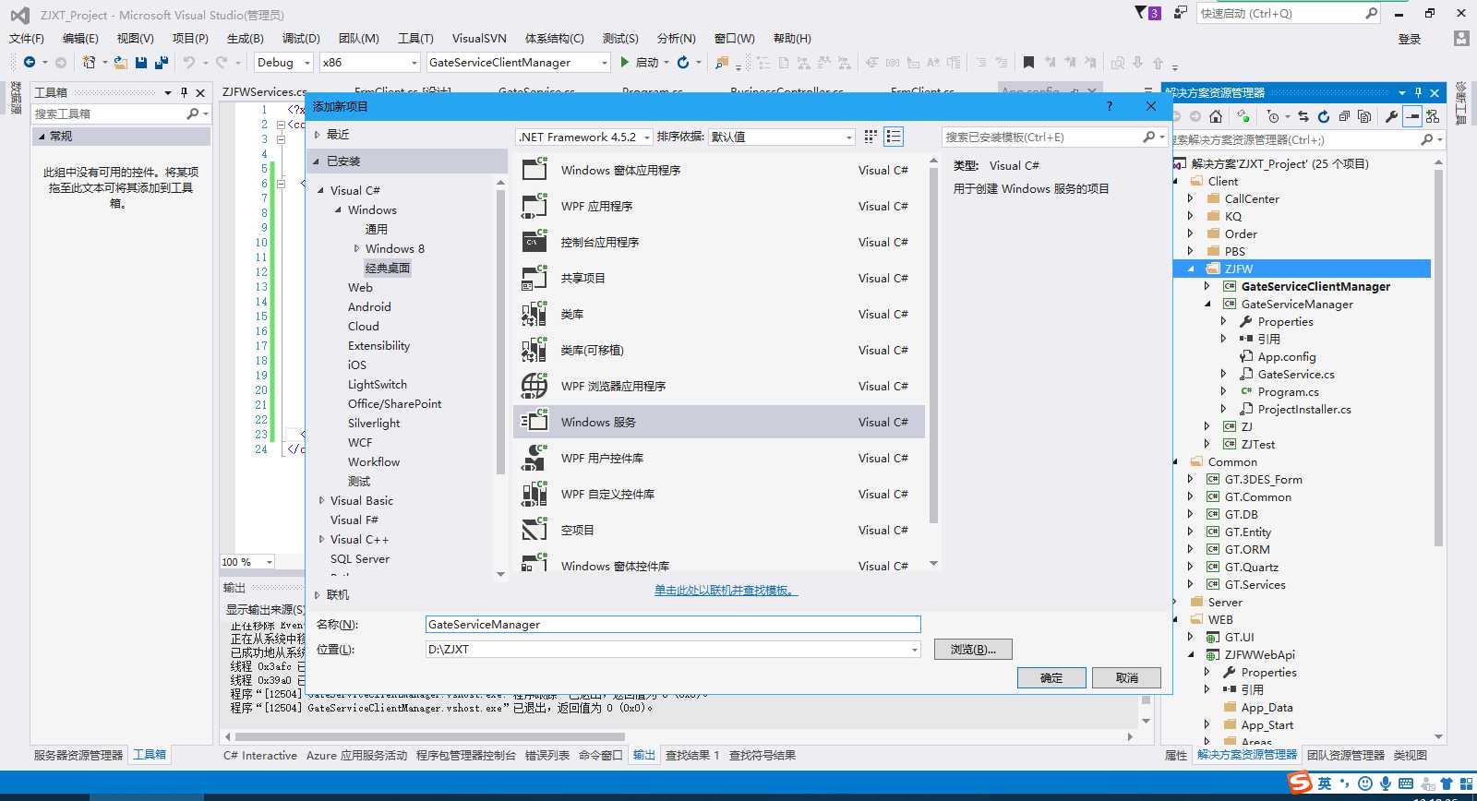Screen dimensions: 1477x801
Task: Switch to the 服务器资源管理器 tab
Action: (78, 755)
